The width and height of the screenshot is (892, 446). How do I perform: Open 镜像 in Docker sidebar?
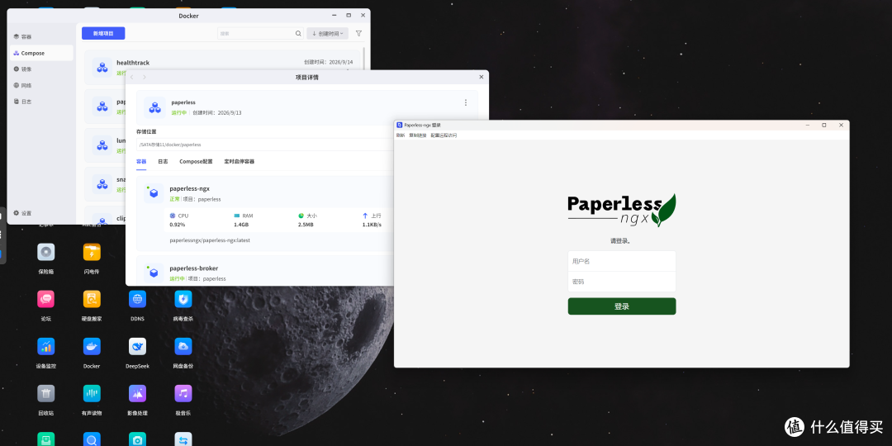pyautogui.click(x=41, y=69)
